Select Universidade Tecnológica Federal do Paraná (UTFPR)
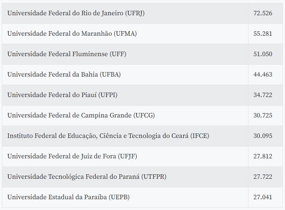The image size is (285, 210). pyautogui.click(x=87, y=177)
